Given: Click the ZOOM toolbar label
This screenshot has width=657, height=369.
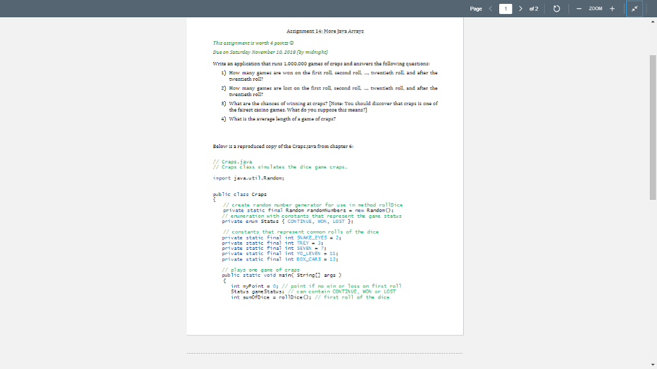Looking at the screenshot, I should coord(595,8).
